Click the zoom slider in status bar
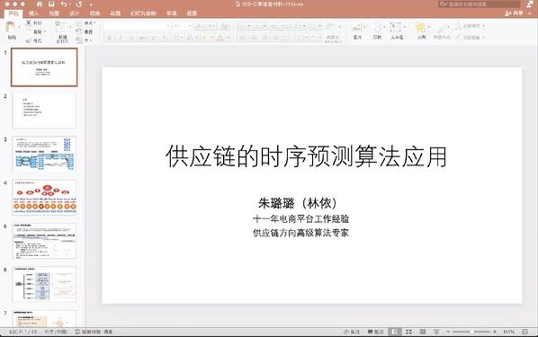The height and width of the screenshot is (337, 538). click(471, 332)
